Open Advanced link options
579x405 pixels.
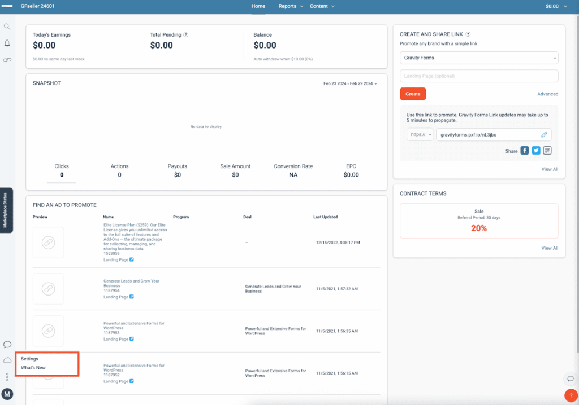point(547,94)
